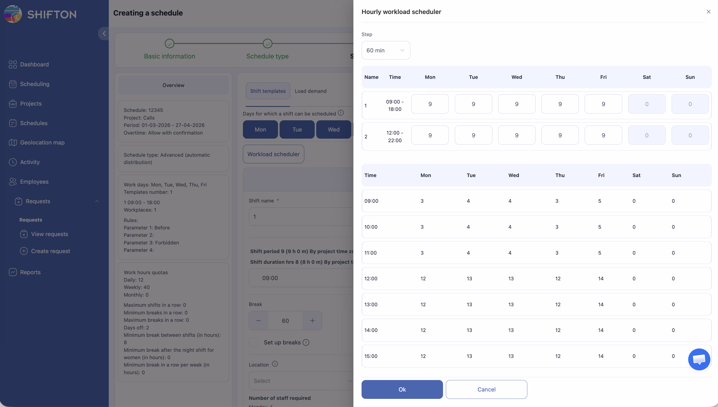Click the Ok button
The width and height of the screenshot is (718, 407).
(402, 389)
